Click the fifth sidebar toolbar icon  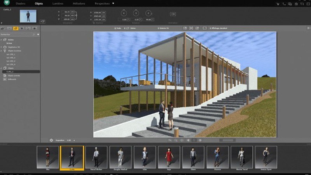(28, 28)
